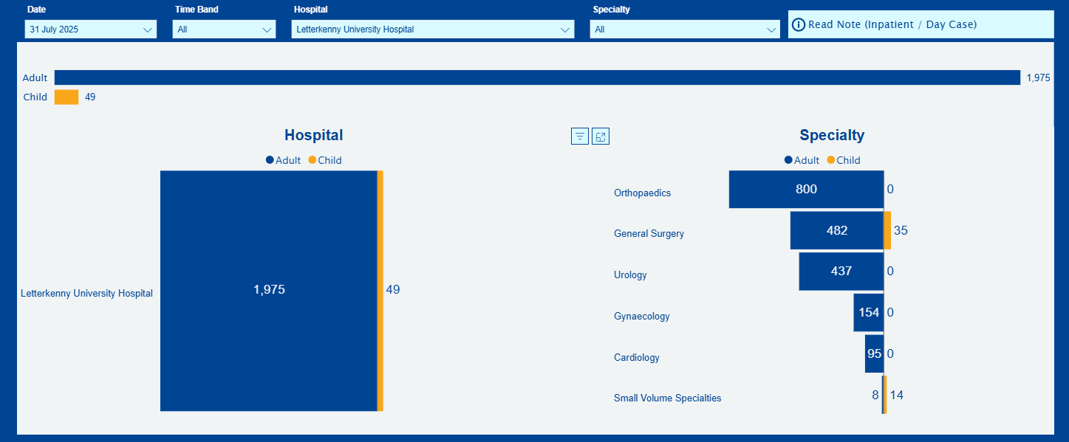Image resolution: width=1069 pixels, height=442 pixels.
Task: Click the focus mode pop-out icon
Action: [601, 137]
